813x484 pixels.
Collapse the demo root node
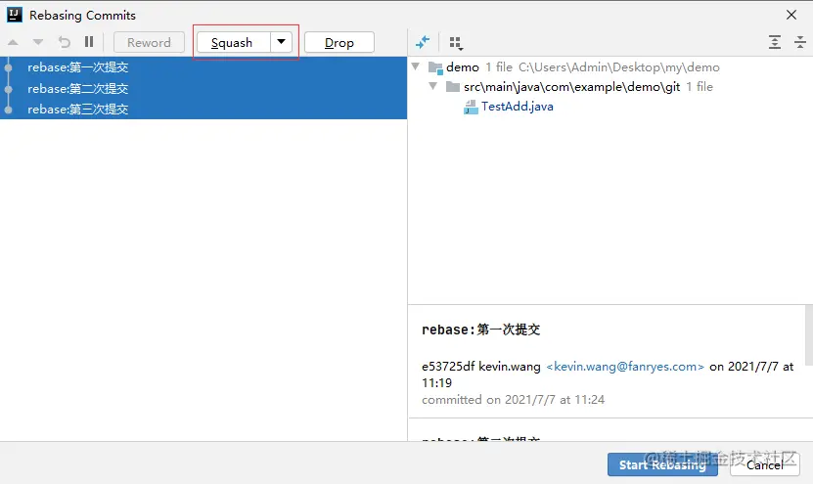click(416, 66)
